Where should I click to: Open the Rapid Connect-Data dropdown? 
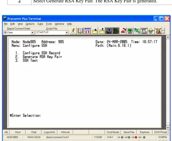point(32,32)
